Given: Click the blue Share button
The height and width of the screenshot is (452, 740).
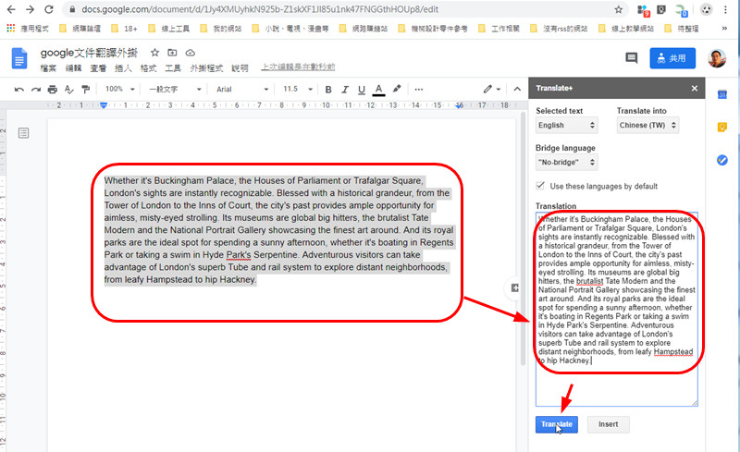Looking at the screenshot, I should pyautogui.click(x=672, y=58).
